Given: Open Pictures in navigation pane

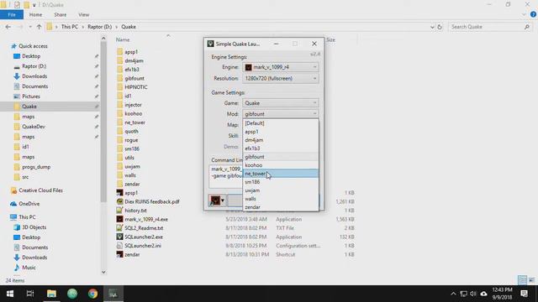Looking at the screenshot, I should coord(31,96).
